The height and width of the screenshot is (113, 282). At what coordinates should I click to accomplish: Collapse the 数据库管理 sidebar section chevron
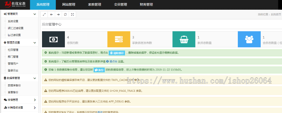(x=35, y=78)
